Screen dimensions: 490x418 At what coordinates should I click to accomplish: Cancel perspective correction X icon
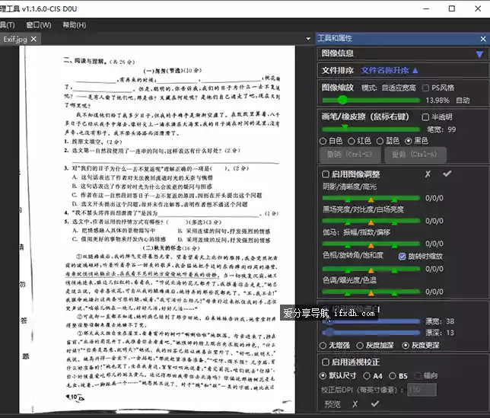click(x=355, y=404)
